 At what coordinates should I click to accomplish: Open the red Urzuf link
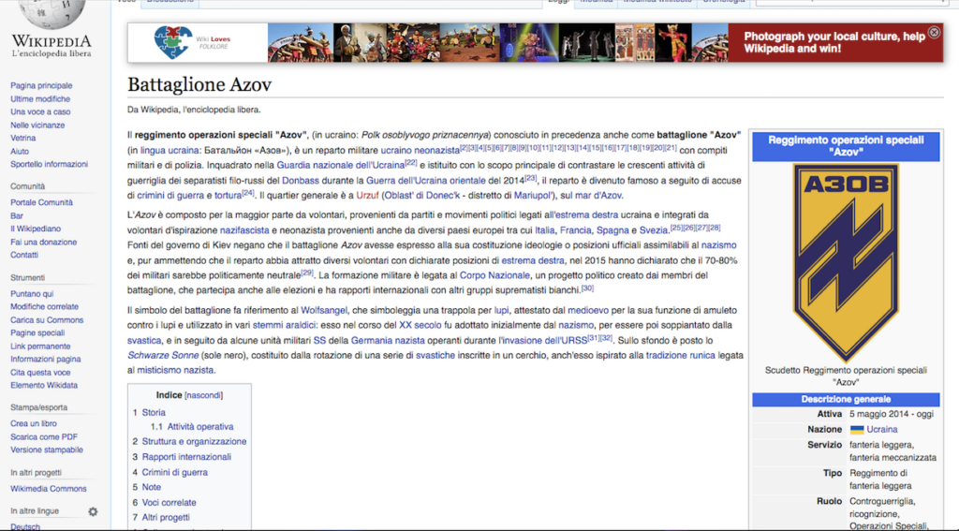[367, 196]
